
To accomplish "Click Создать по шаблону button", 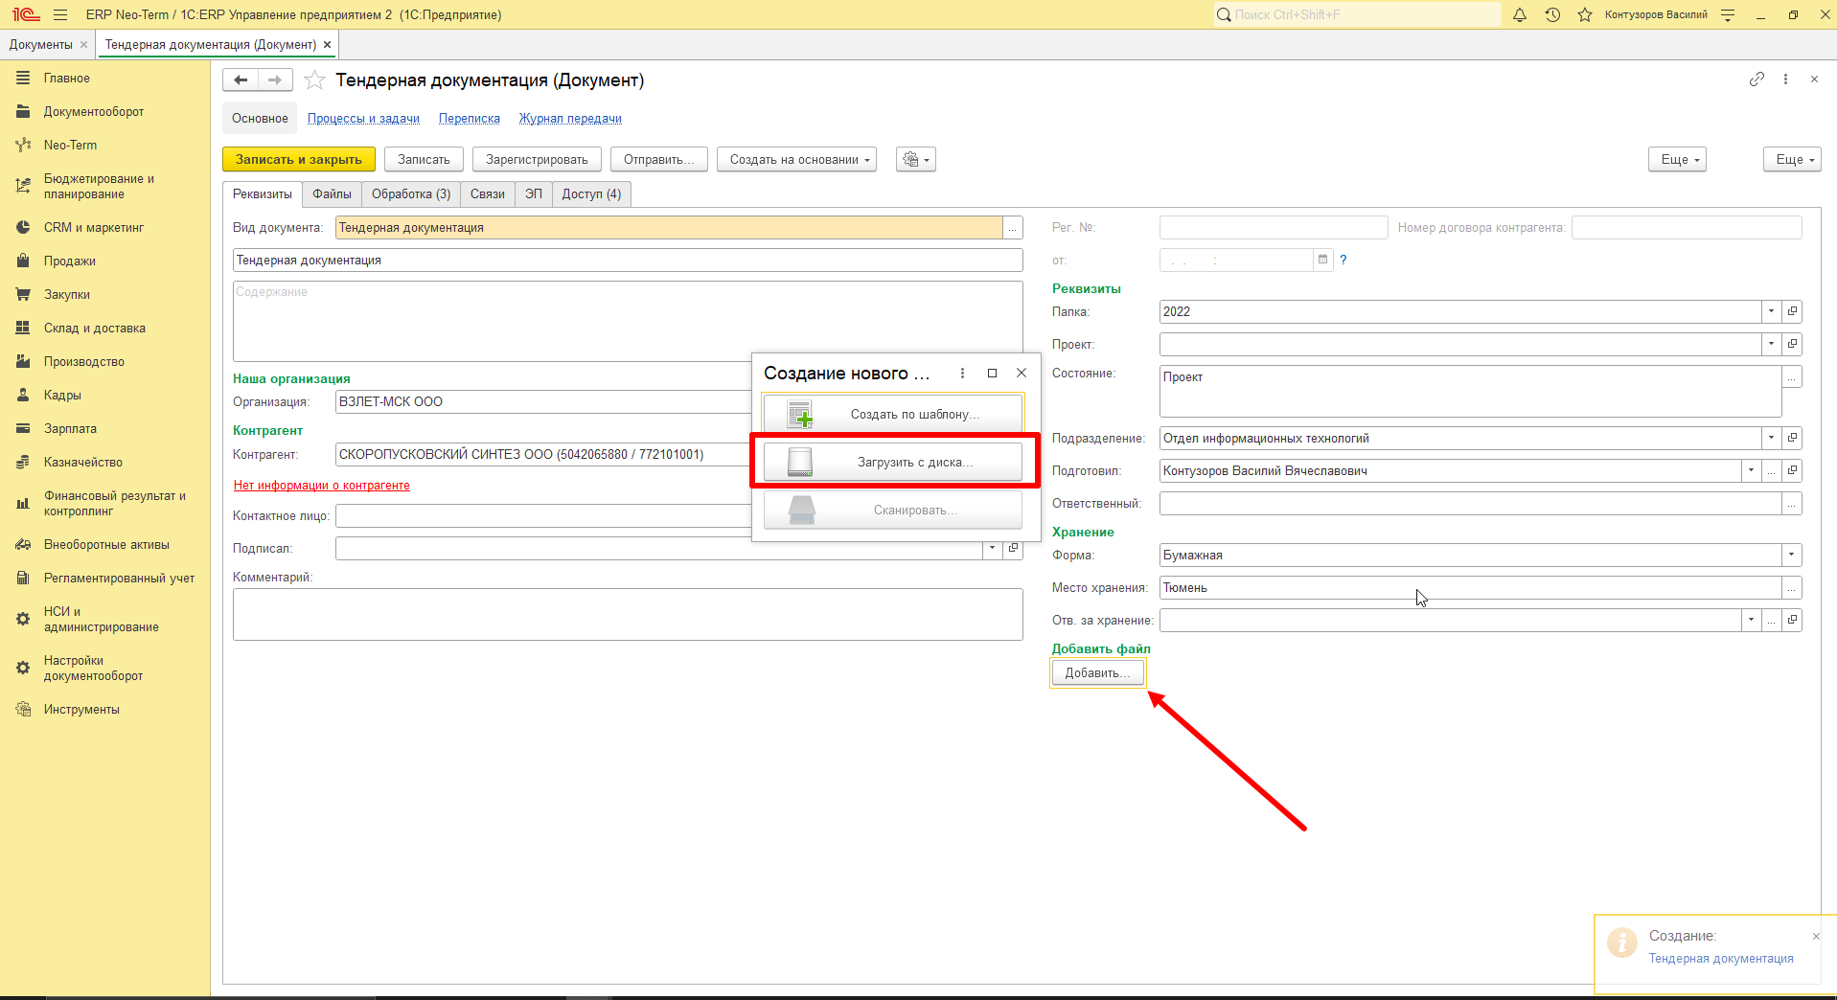I will [893, 414].
